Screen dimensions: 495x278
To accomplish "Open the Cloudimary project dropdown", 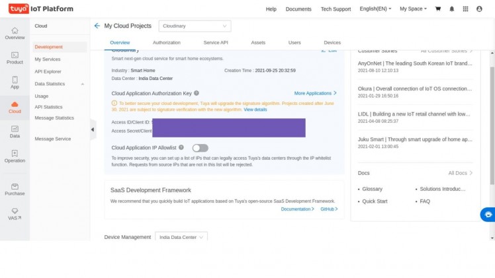I will click(x=195, y=26).
